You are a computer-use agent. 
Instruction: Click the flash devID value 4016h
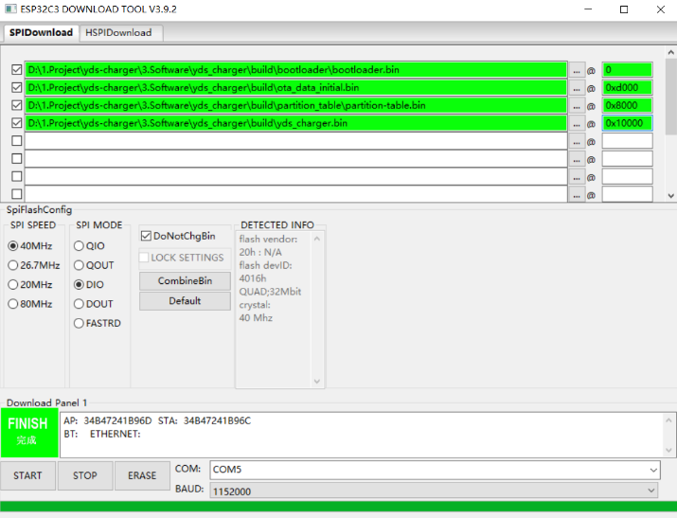click(x=253, y=278)
